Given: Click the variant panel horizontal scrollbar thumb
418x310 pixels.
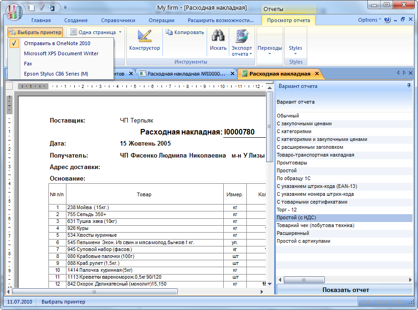Looking at the screenshot, I should [x=304, y=280].
